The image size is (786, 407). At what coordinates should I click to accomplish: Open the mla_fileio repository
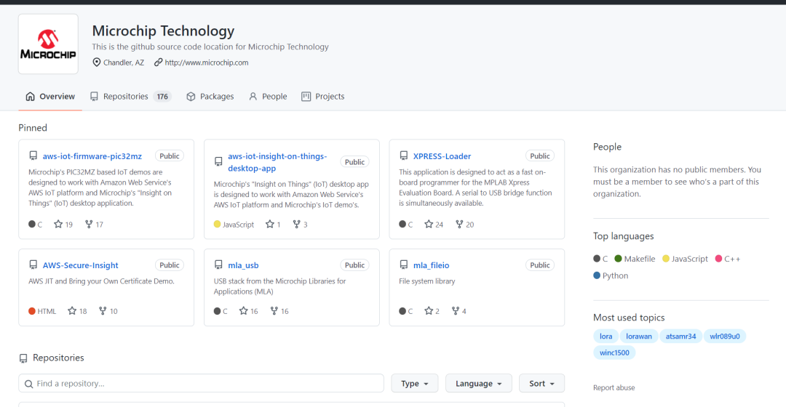click(x=431, y=265)
